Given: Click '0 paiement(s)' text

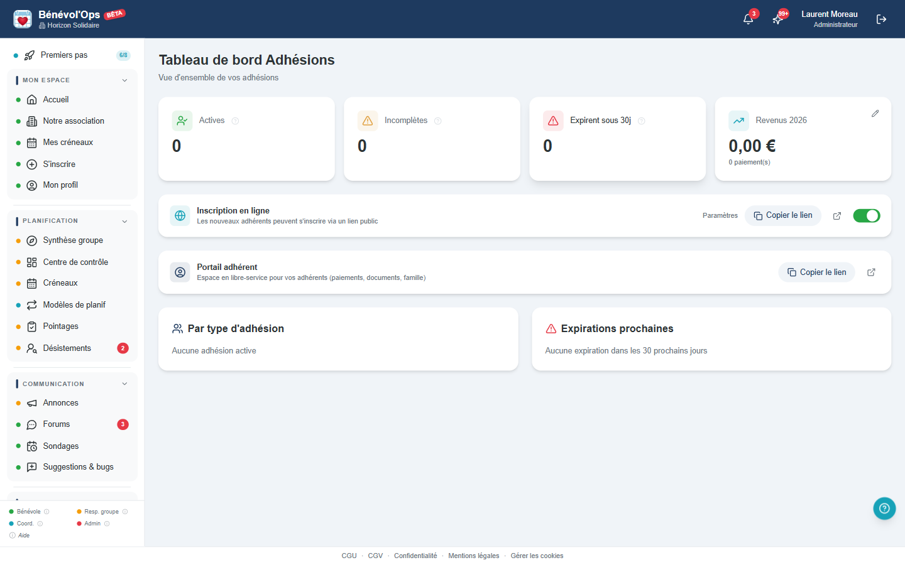Looking at the screenshot, I should pos(749,163).
